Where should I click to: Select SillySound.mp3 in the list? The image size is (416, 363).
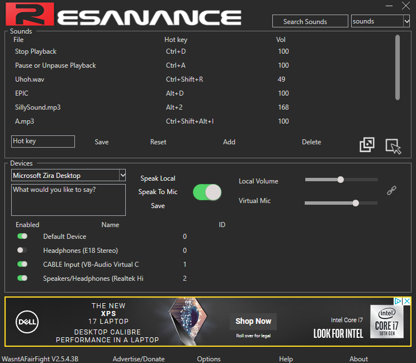pos(37,107)
